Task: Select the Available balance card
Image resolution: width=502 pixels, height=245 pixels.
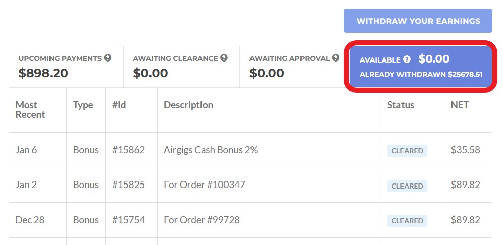Action: tap(420, 67)
